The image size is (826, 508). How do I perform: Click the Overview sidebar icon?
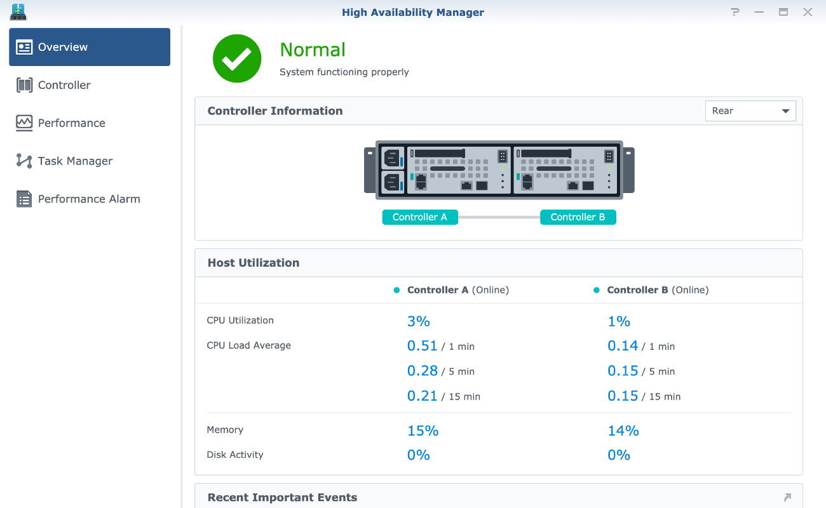point(24,47)
